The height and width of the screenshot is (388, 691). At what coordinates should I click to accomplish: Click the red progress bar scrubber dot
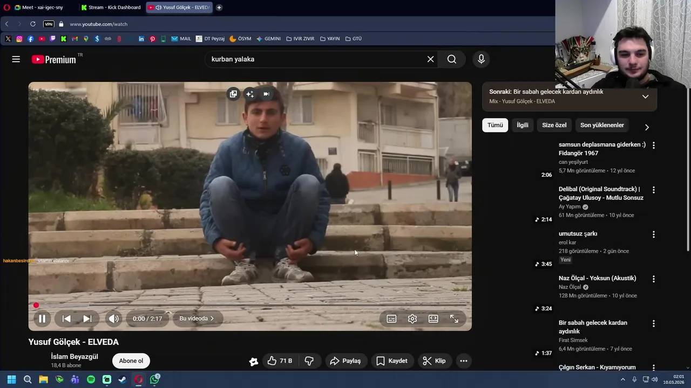pos(36,305)
